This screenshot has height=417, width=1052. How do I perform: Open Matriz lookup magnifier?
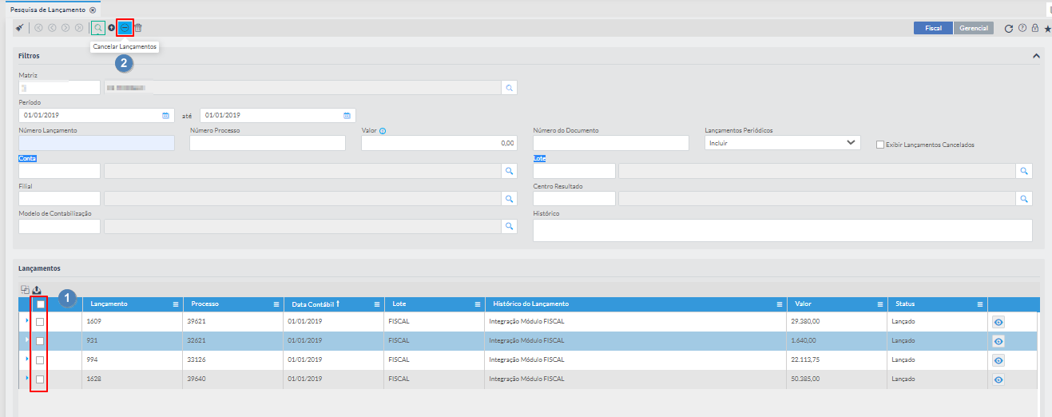coord(510,87)
